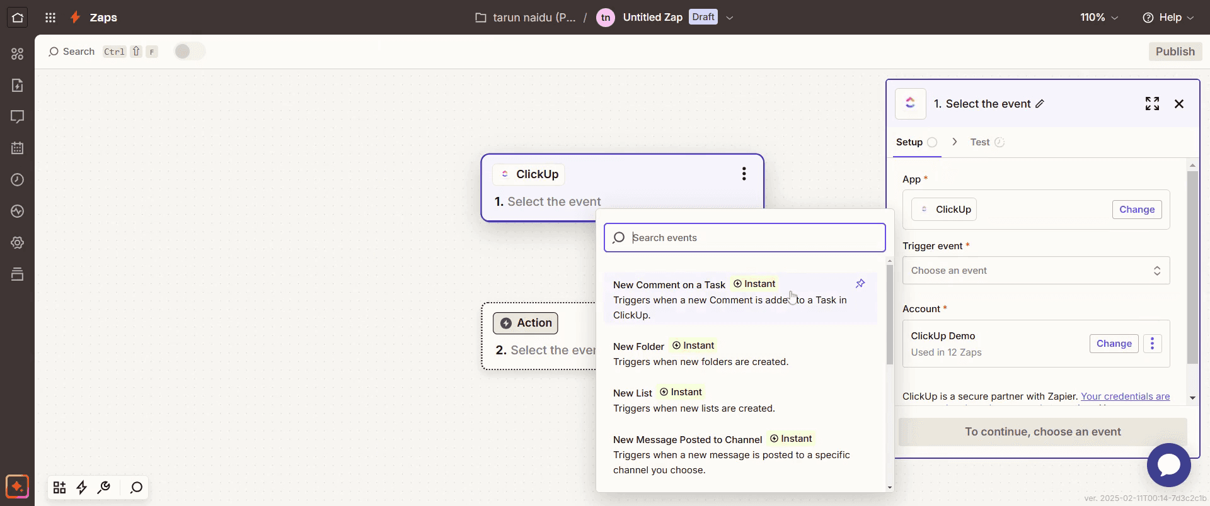Click the grid layout icon in bottom toolbar
The height and width of the screenshot is (506, 1210).
pos(59,487)
